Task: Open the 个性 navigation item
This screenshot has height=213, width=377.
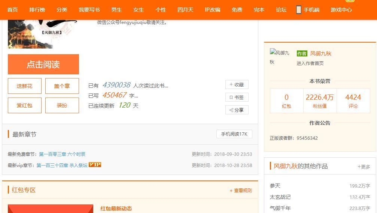Action: (161, 10)
